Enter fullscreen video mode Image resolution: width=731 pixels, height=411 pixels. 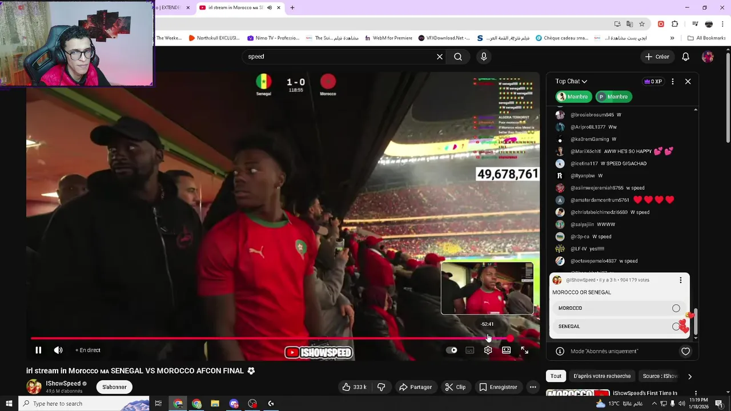point(524,350)
